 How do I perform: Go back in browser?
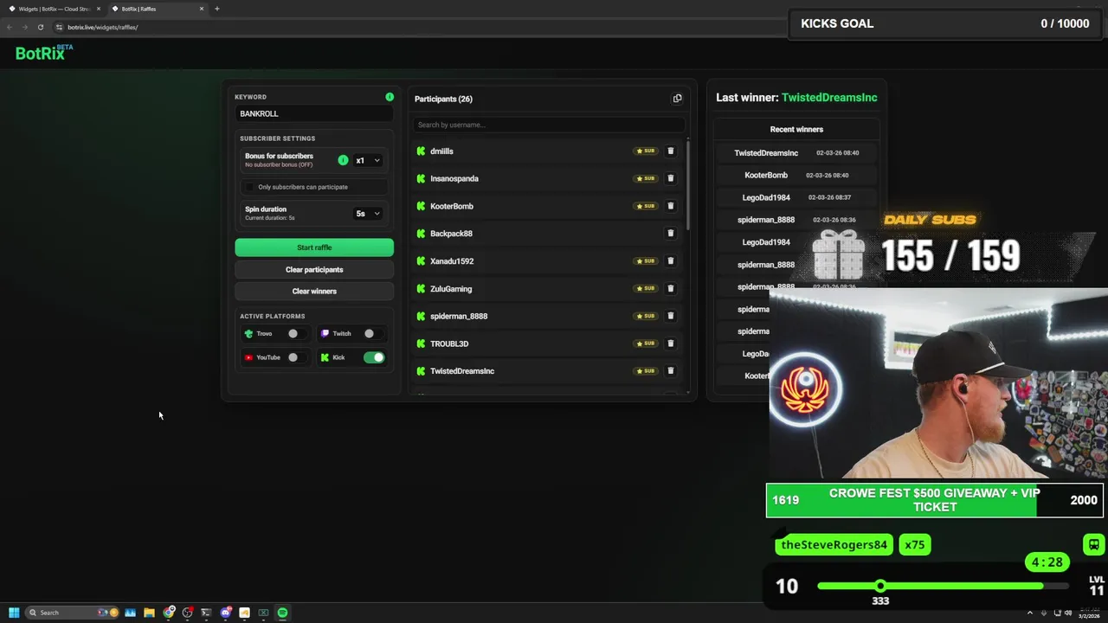coord(10,27)
